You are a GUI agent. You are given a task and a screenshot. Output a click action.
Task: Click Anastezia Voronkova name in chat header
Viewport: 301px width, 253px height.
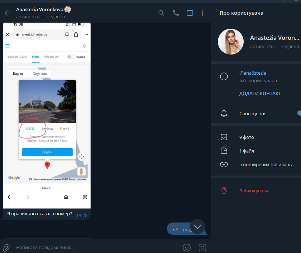pos(40,9)
